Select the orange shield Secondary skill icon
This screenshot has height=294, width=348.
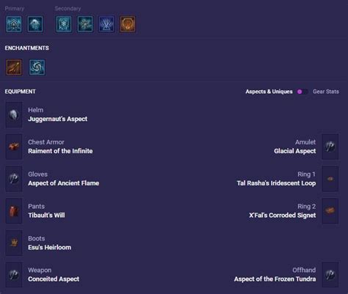click(x=128, y=24)
